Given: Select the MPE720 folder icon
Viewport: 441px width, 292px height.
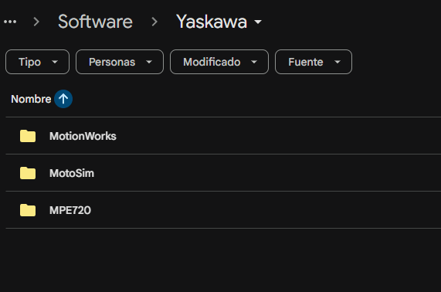Looking at the screenshot, I should point(28,210).
